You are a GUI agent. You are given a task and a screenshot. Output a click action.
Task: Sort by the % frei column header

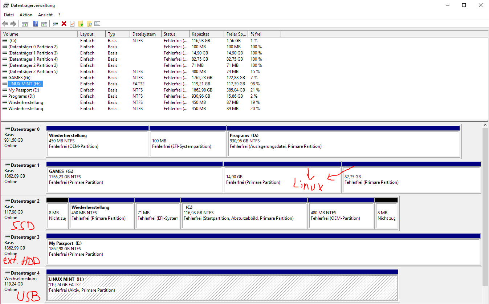tap(265, 34)
